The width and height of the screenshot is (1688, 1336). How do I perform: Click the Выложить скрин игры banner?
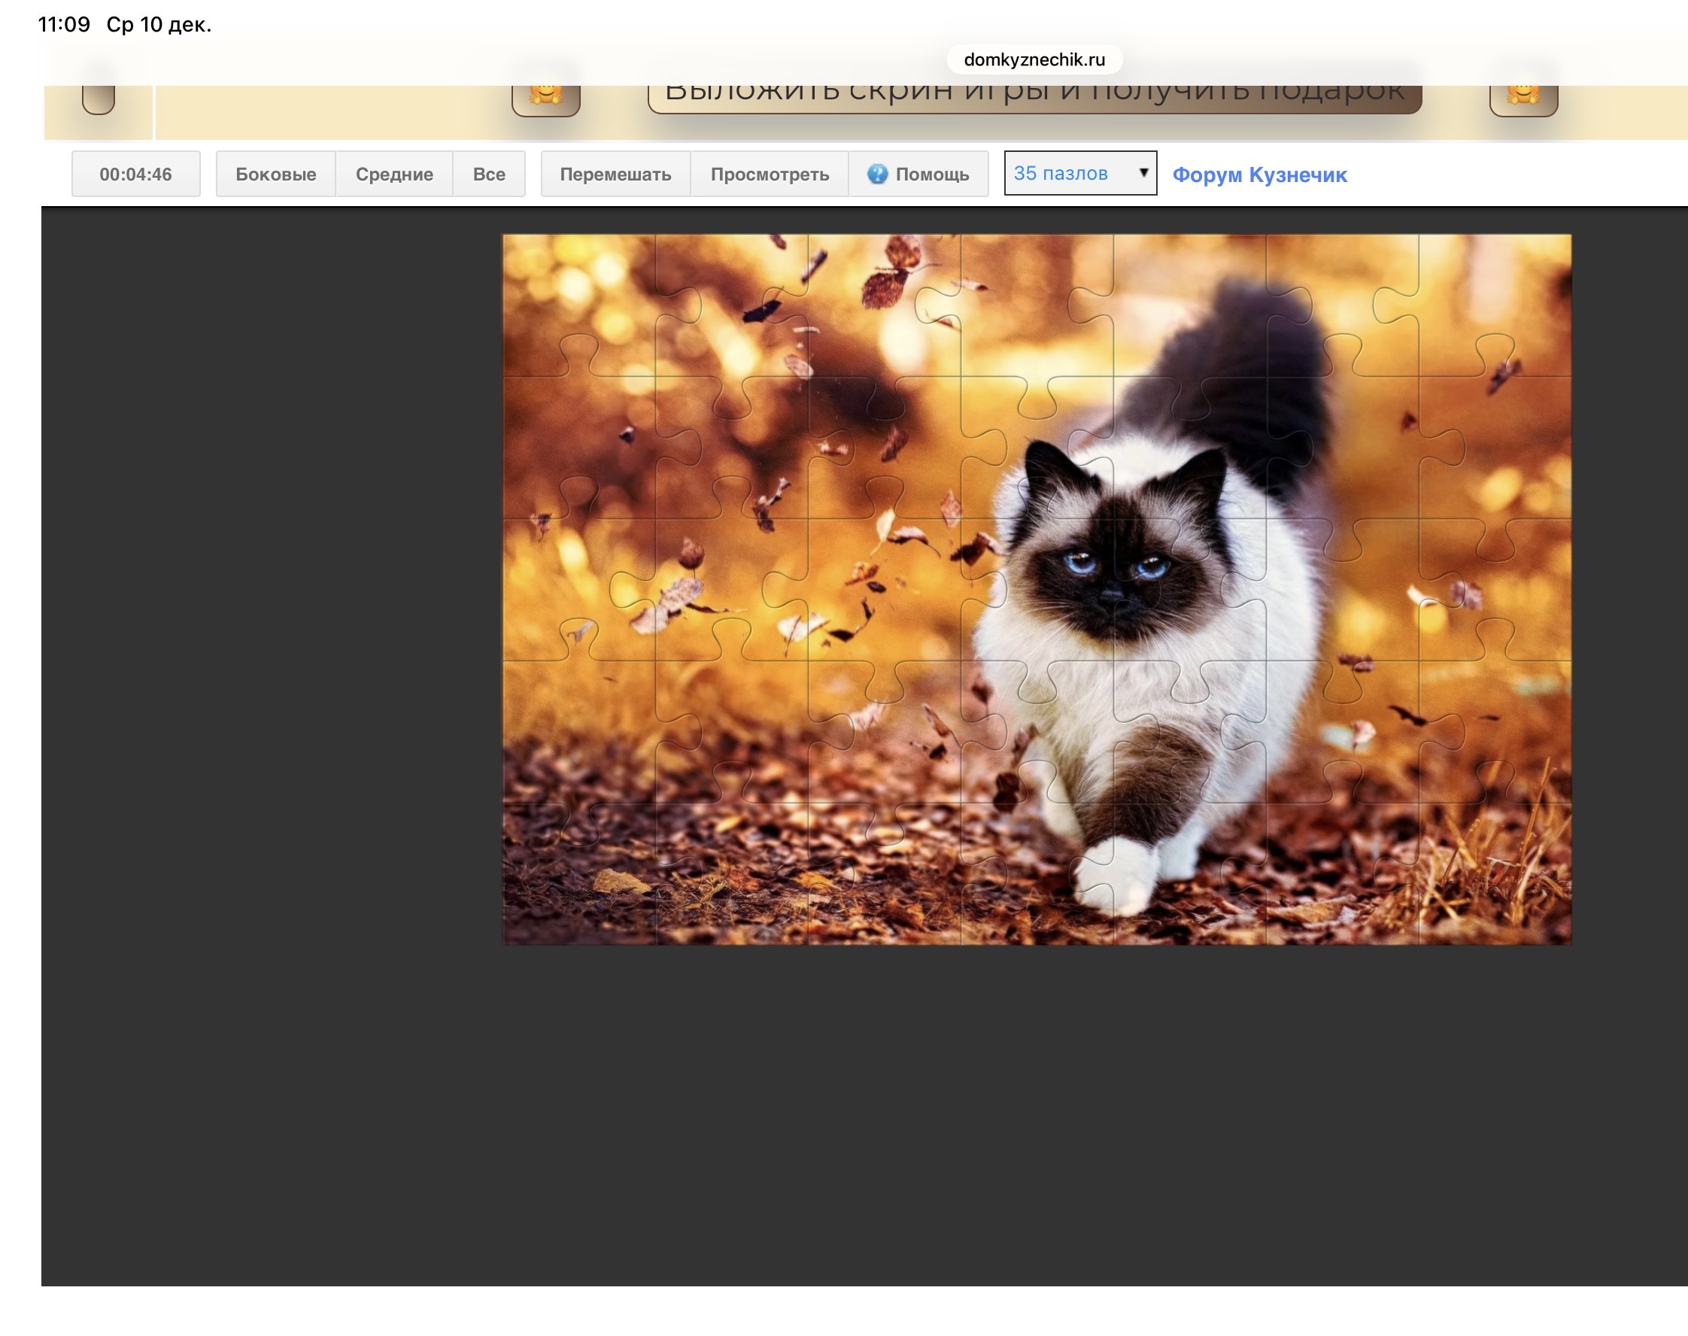(x=1034, y=98)
